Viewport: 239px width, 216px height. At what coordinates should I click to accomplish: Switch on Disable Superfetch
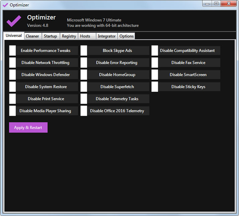point(84,86)
